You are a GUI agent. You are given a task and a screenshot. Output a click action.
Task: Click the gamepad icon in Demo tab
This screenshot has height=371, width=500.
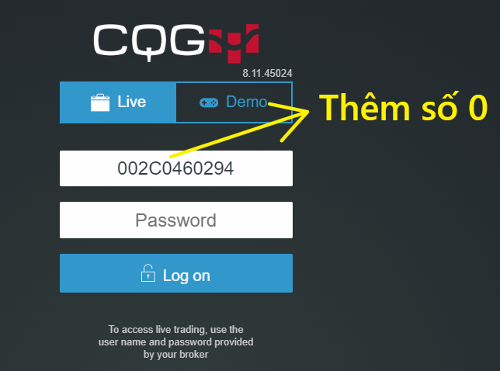(209, 102)
